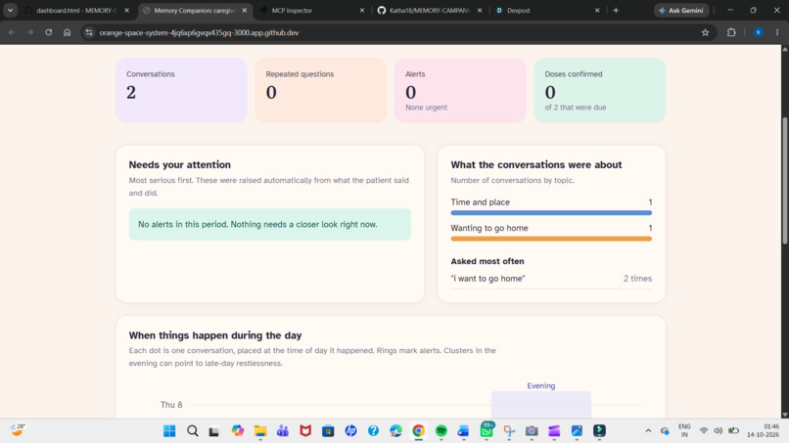Image resolution: width=789 pixels, height=443 pixels.
Task: Open the Chrome three-dot menu
Action: pos(777,32)
